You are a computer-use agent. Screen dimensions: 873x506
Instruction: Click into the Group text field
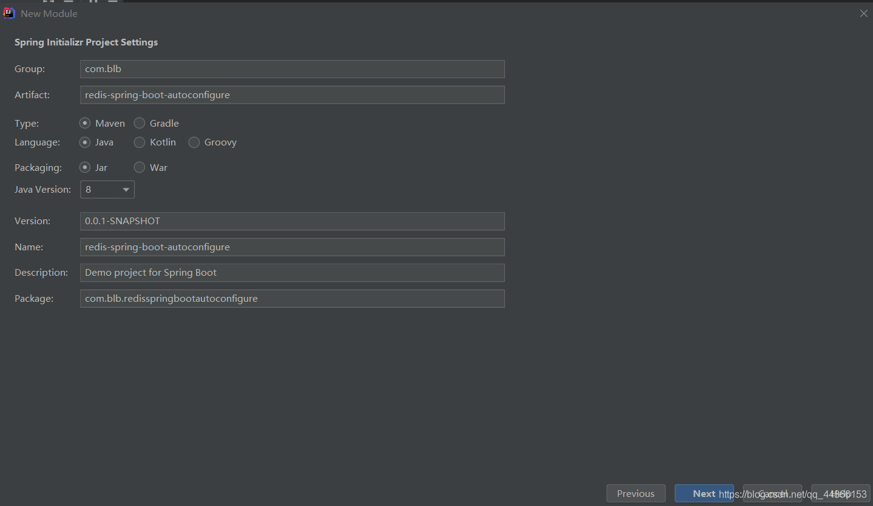click(292, 69)
